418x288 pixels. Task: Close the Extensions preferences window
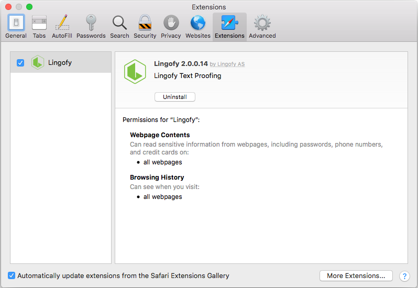(8, 7)
